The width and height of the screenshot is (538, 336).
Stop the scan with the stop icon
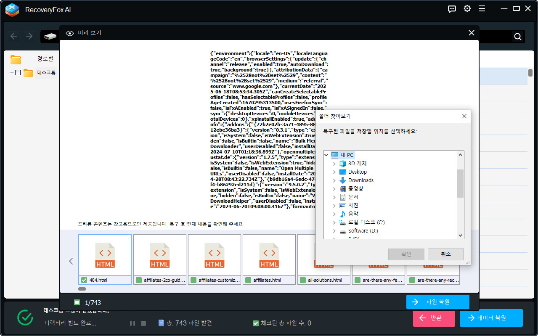tap(143, 323)
